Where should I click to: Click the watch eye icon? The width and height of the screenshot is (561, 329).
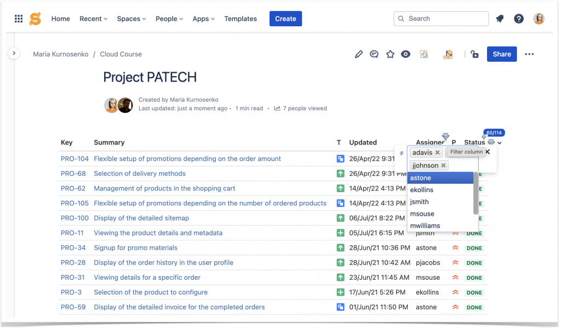405,54
